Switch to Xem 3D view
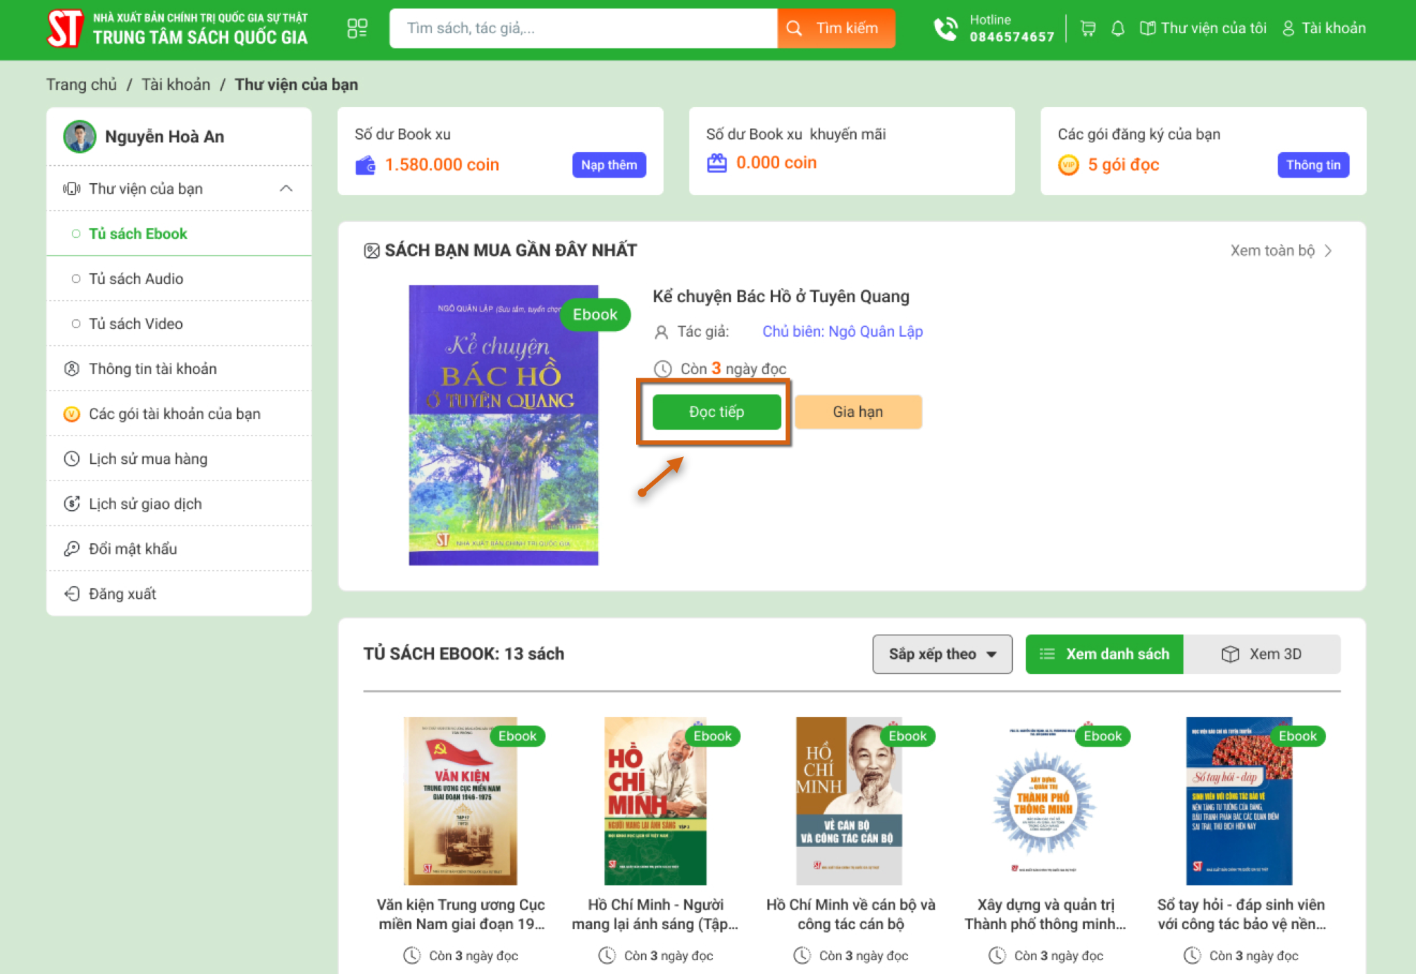 (1262, 654)
